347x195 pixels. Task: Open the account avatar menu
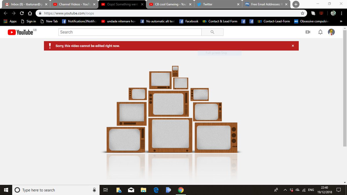(x=331, y=32)
